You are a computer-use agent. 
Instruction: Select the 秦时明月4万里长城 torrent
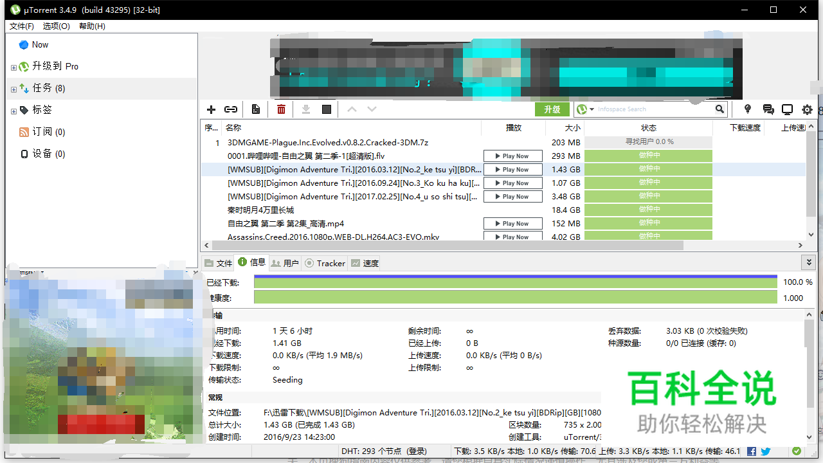coord(260,210)
